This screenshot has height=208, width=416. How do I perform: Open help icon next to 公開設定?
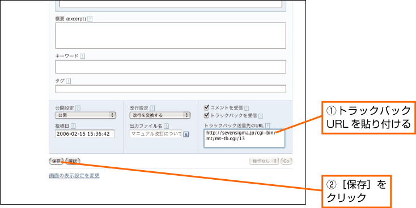(x=78, y=108)
